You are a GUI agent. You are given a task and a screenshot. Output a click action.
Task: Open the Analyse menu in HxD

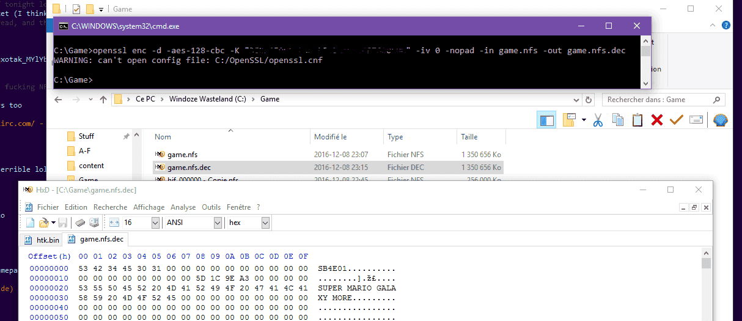(x=183, y=207)
